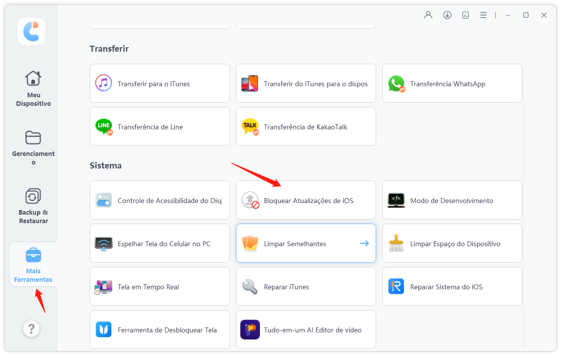
Task: Open Modo de Desenvolvimento tool
Action: coord(452,201)
